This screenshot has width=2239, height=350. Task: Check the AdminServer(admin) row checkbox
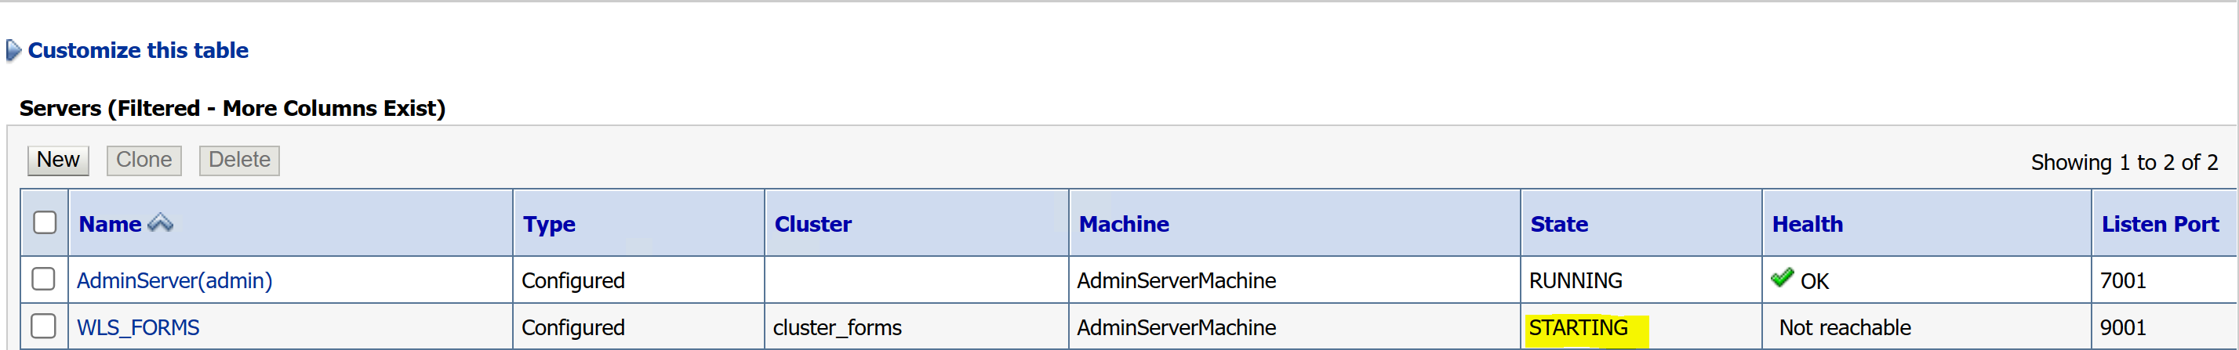click(43, 280)
